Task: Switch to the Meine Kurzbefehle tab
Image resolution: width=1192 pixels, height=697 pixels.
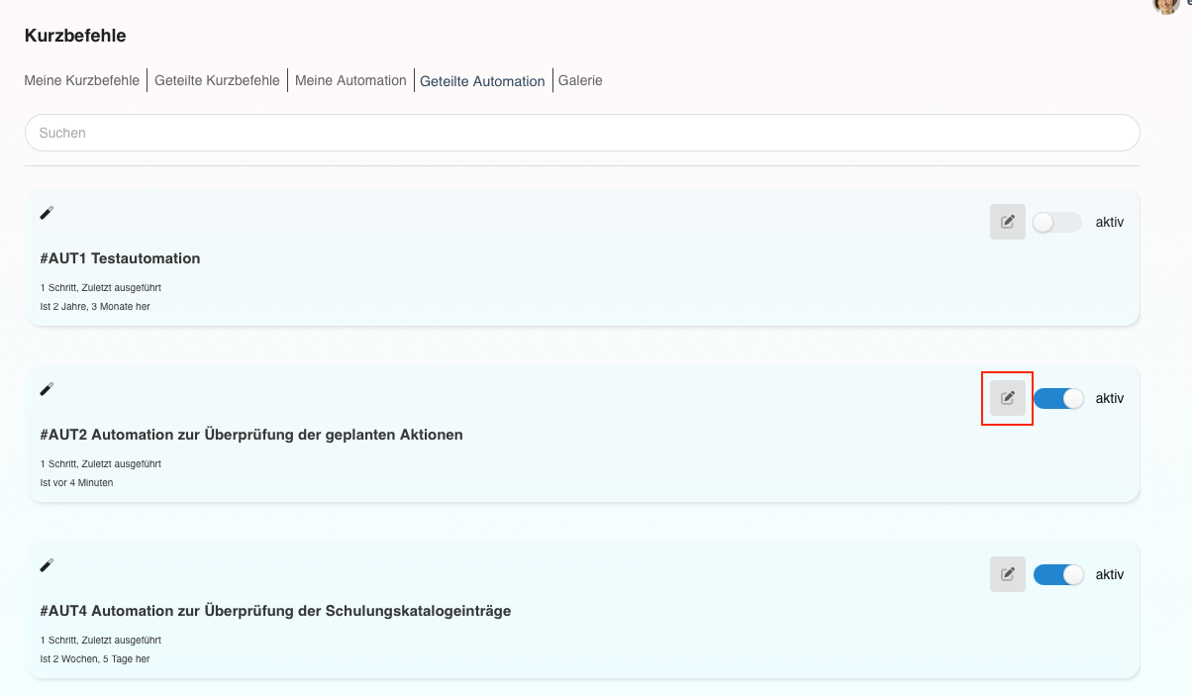Action: (x=82, y=80)
